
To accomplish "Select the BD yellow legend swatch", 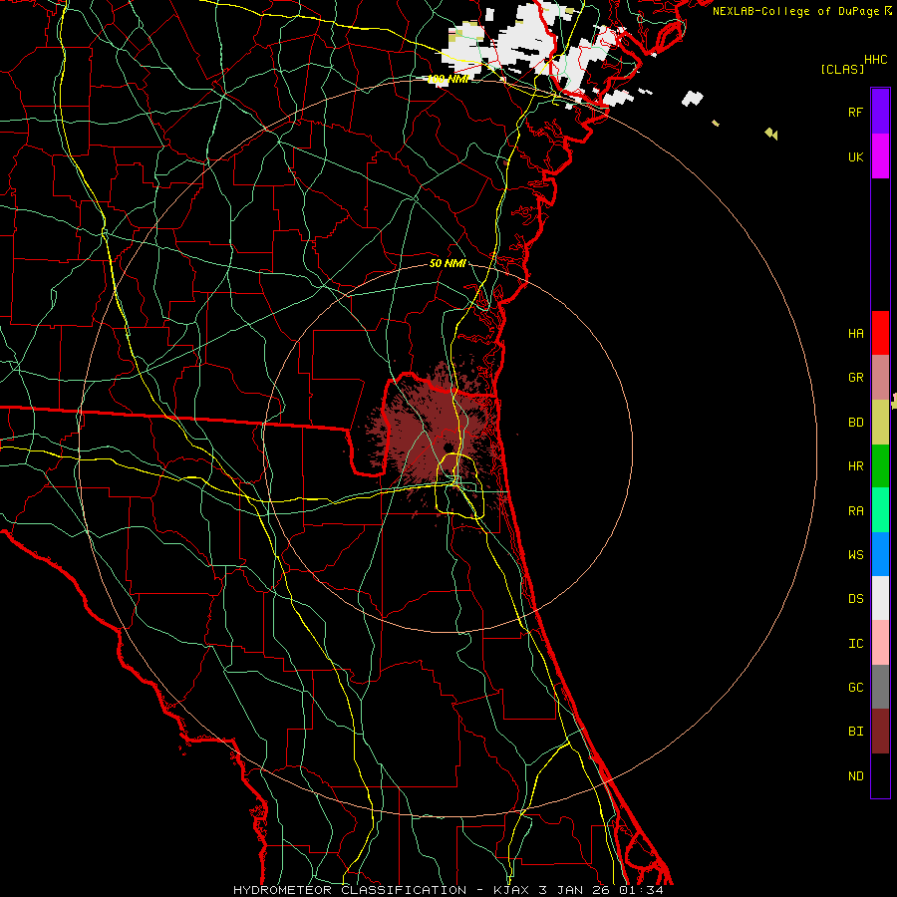I will click(880, 423).
